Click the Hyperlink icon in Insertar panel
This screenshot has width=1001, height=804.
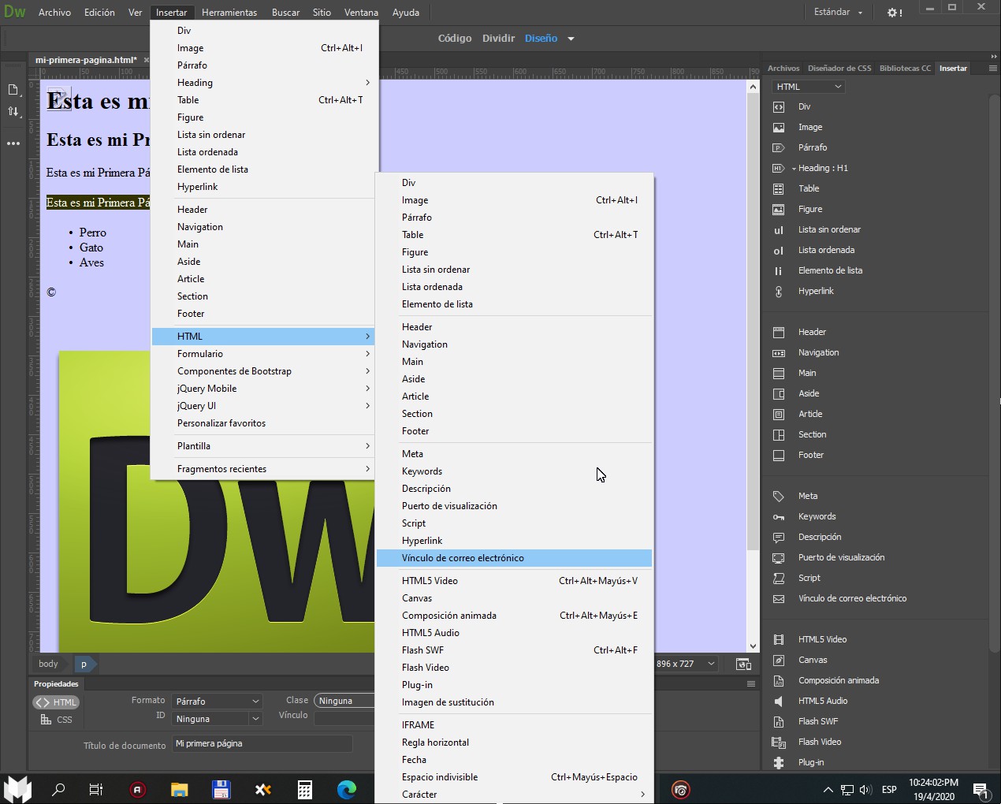click(779, 291)
